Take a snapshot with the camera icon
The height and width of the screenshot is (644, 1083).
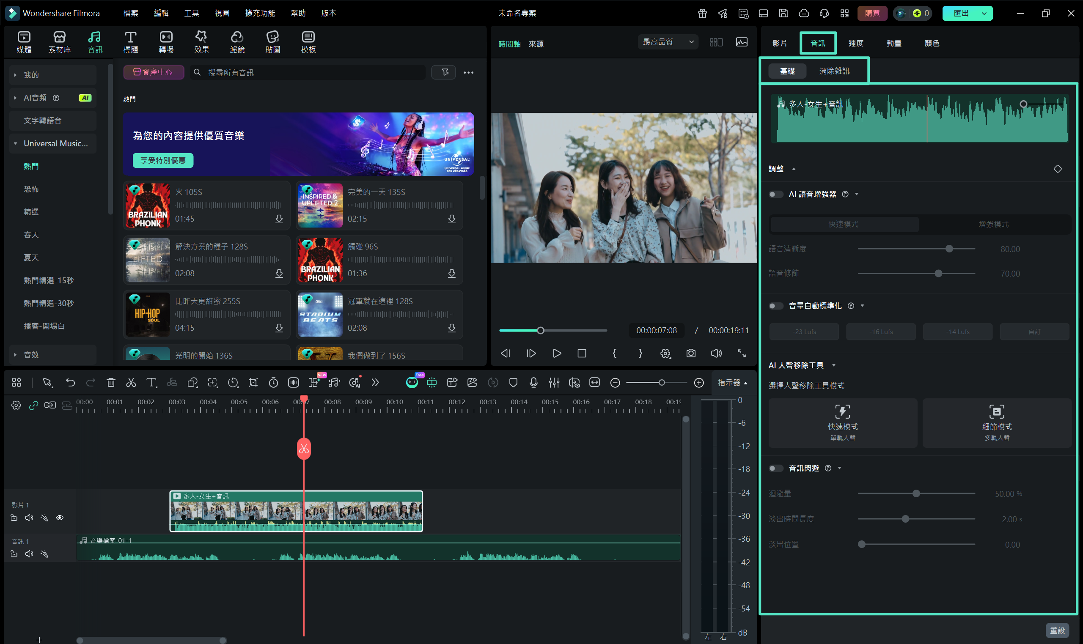(x=690, y=353)
